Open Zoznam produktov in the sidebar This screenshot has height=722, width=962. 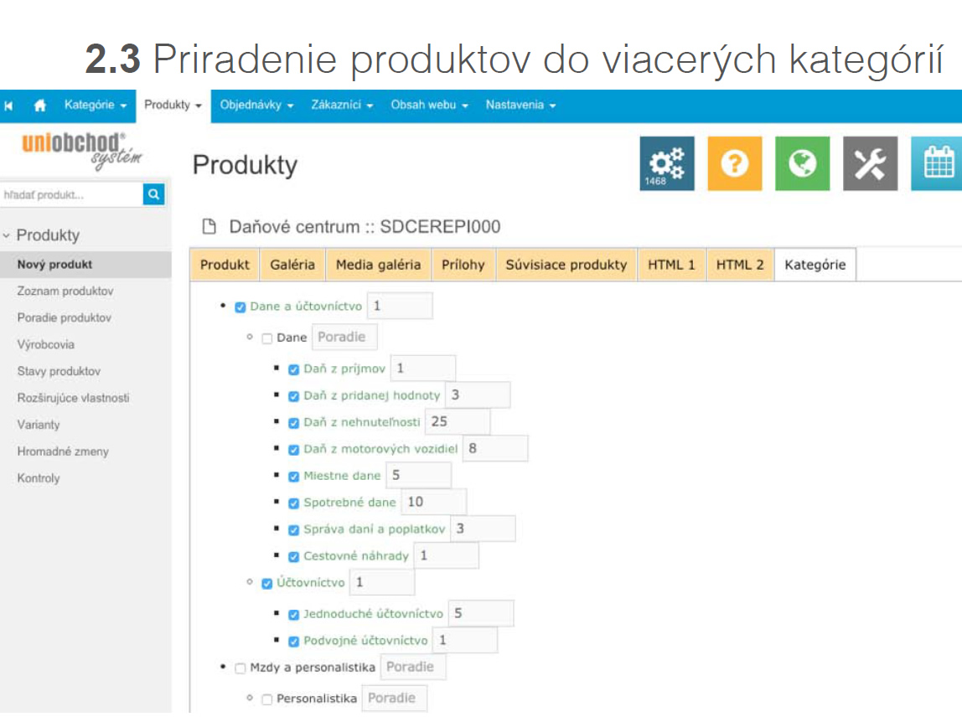click(65, 291)
